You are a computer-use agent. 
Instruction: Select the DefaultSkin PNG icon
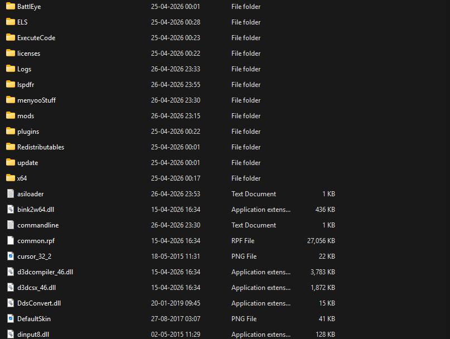coord(10,319)
